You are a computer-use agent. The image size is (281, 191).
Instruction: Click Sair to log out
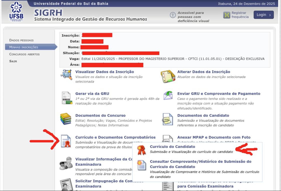click(x=13, y=61)
